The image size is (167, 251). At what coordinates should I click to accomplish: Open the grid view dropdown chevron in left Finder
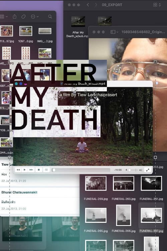click(x=7, y=17)
